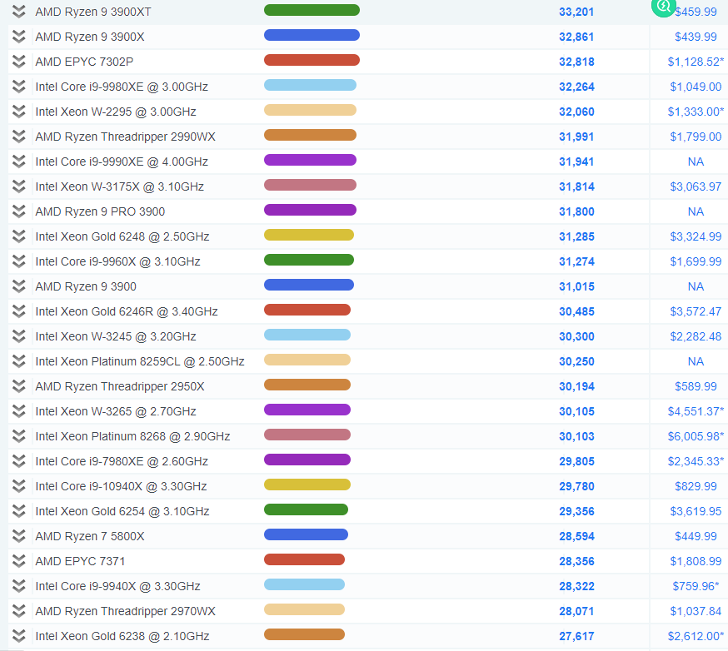Expand the AMD EPYC 7302P row chevron
728x651 pixels.
pos(18,62)
